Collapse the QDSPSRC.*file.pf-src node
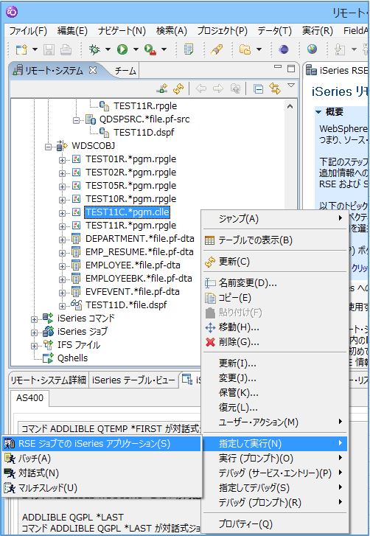This screenshot has width=370, height=536. pos(76,120)
